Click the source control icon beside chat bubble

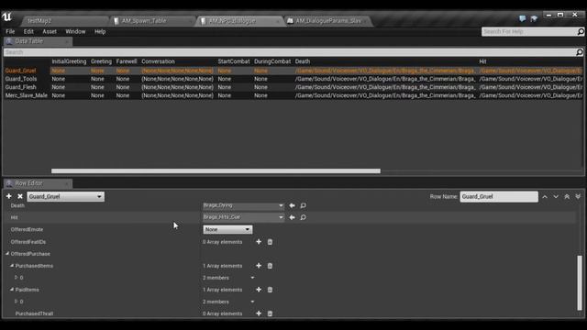534,18
